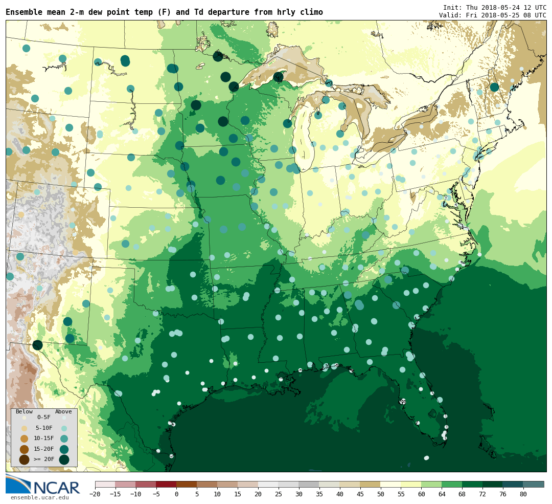Image resolution: width=552 pixels, height=504 pixels.
Task: Click the "Below" legend heading
Action: 25,411
